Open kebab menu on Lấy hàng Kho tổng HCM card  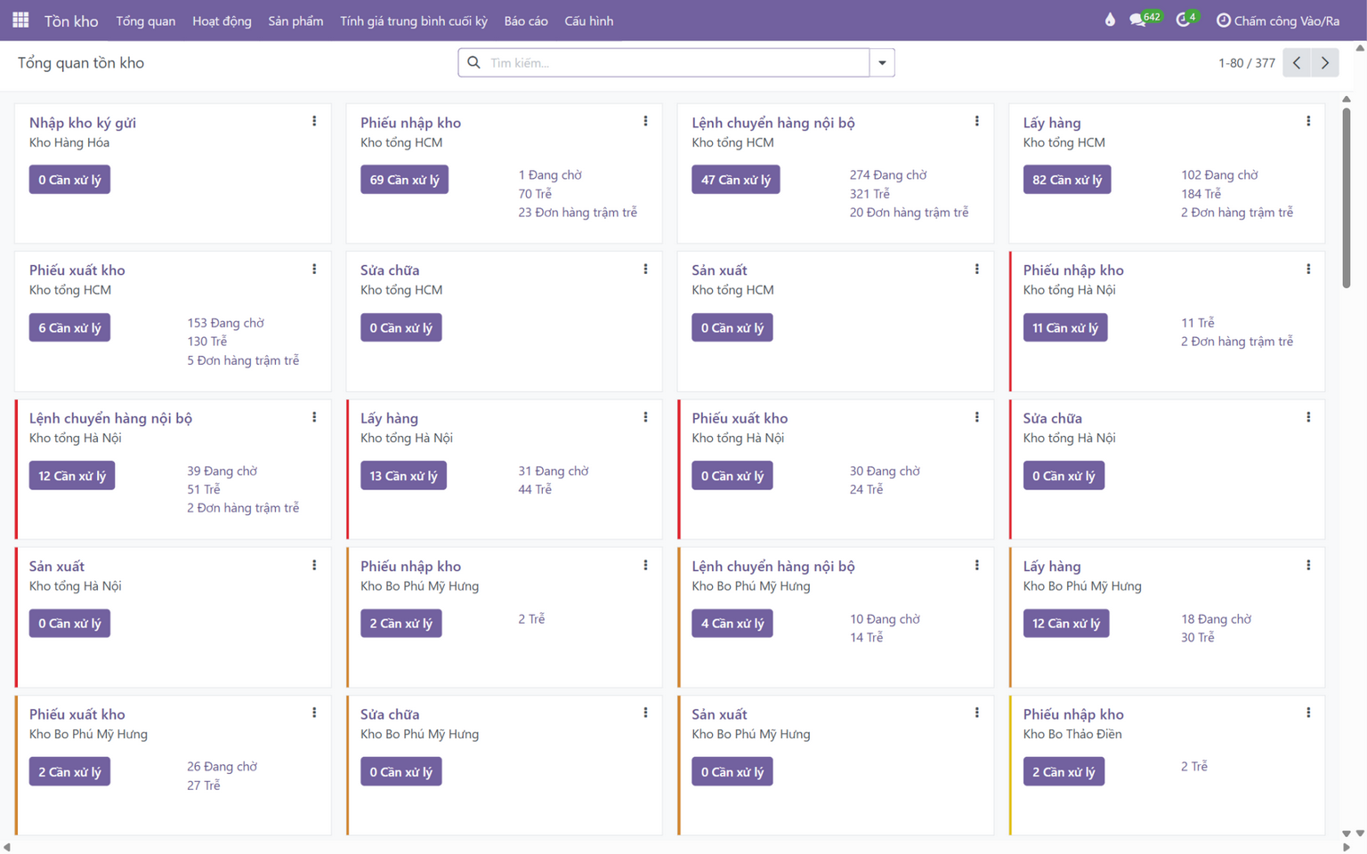(x=1308, y=121)
